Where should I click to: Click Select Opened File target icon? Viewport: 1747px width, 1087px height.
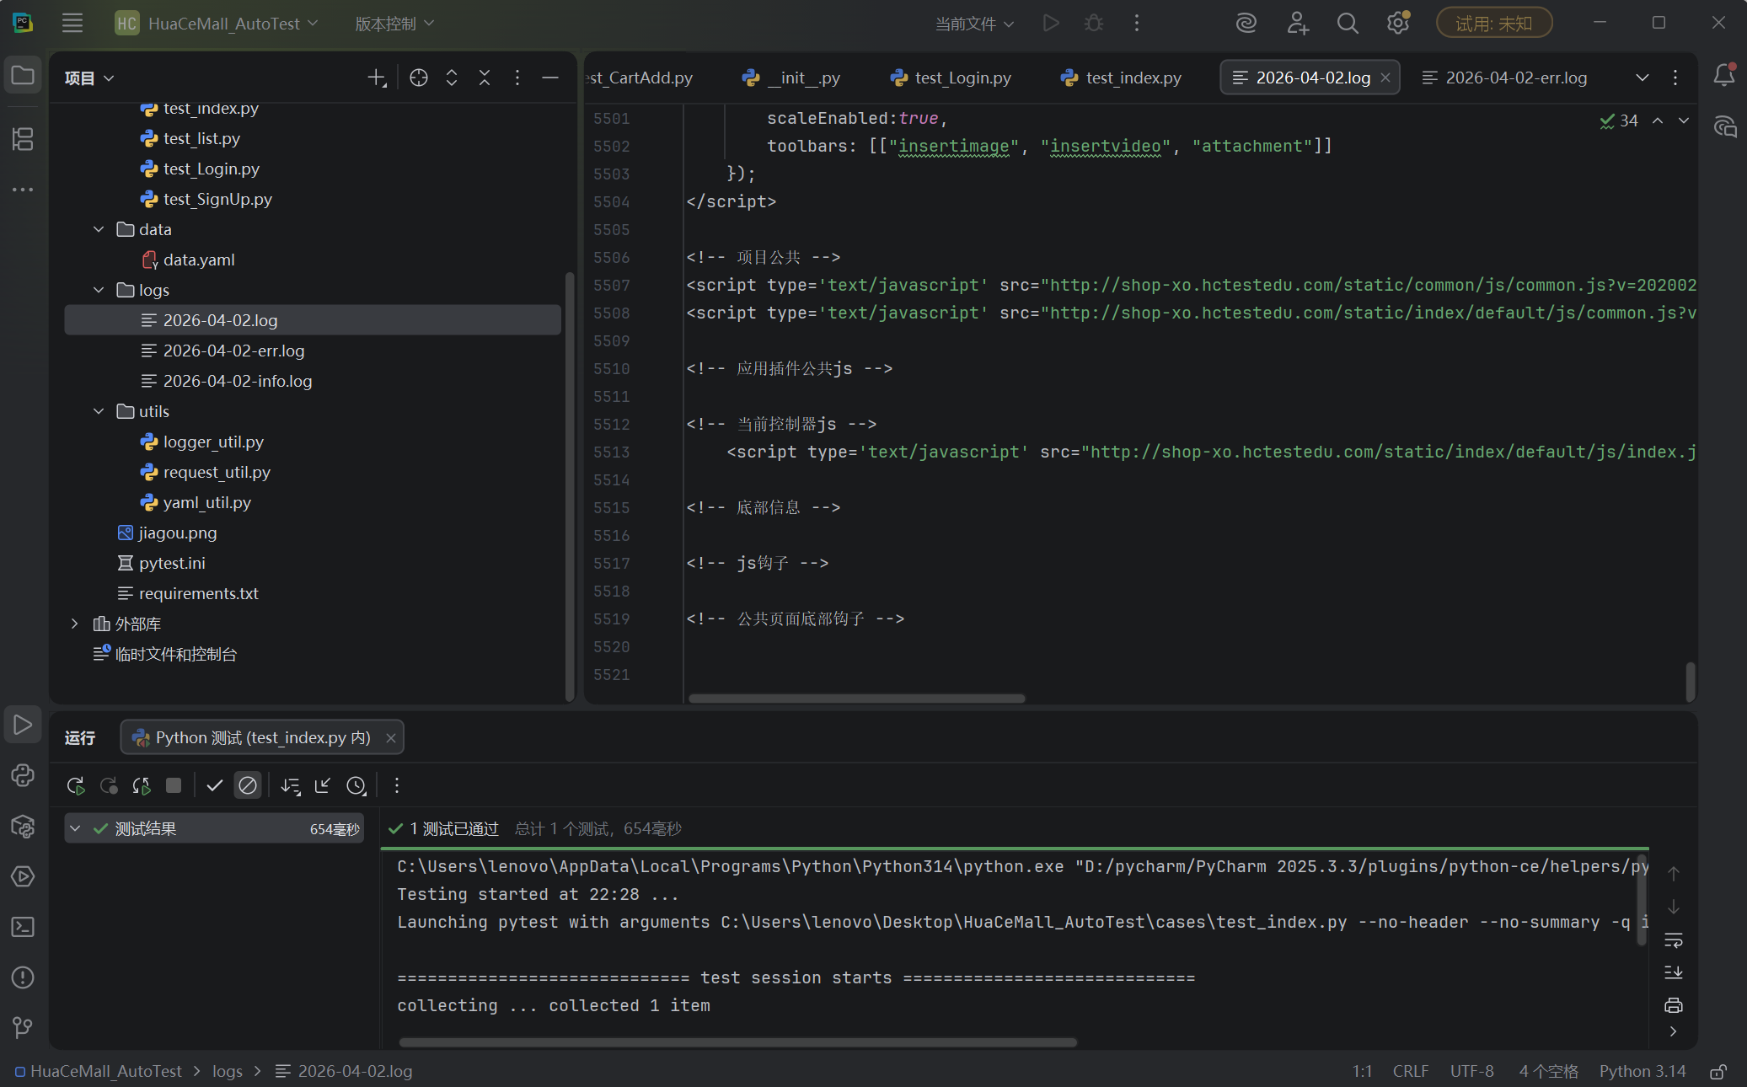click(x=419, y=78)
